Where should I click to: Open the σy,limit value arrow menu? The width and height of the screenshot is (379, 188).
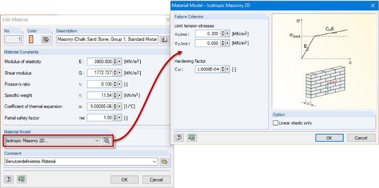[x=227, y=43]
